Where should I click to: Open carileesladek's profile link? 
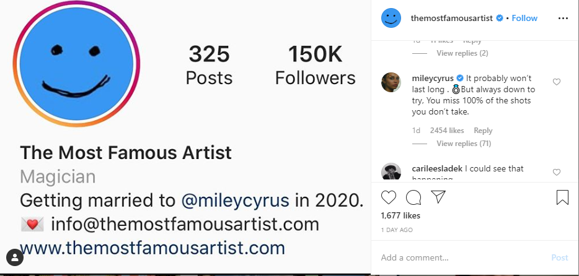tap(437, 168)
